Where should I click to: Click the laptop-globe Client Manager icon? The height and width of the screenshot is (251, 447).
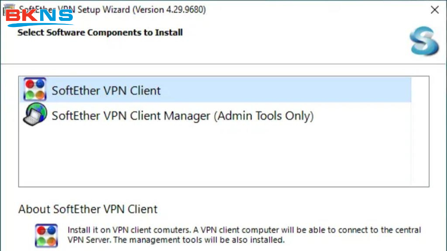pos(35,115)
